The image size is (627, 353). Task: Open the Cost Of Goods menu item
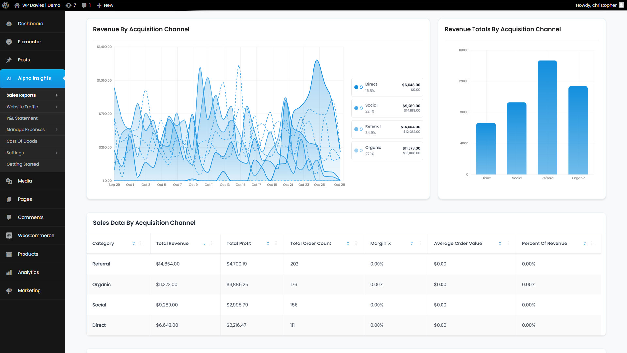pyautogui.click(x=22, y=141)
